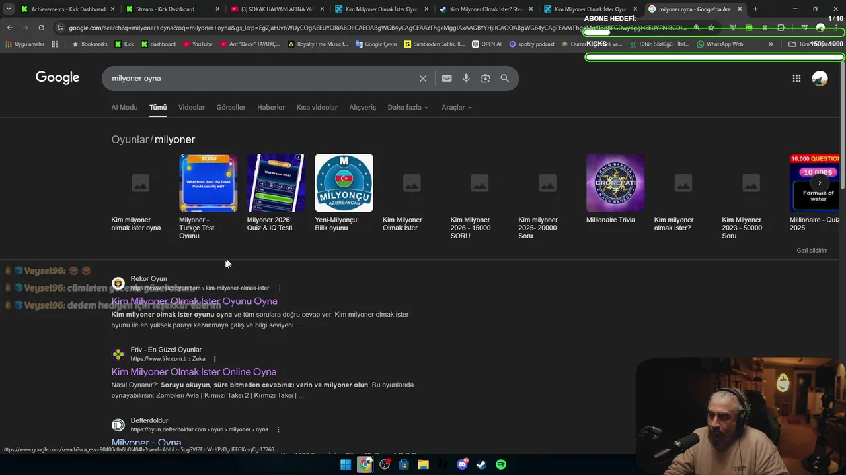The height and width of the screenshot is (475, 846).
Task: Open Milyoner - Türkçe Test Oyunu card
Action: pyautogui.click(x=208, y=197)
